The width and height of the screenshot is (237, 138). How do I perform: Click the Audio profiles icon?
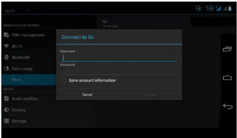coord(6,99)
